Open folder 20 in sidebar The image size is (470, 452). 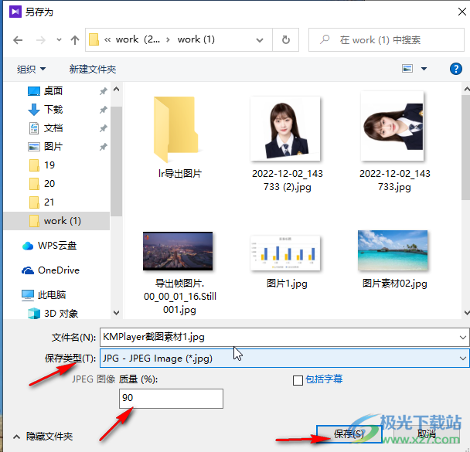pos(49,184)
